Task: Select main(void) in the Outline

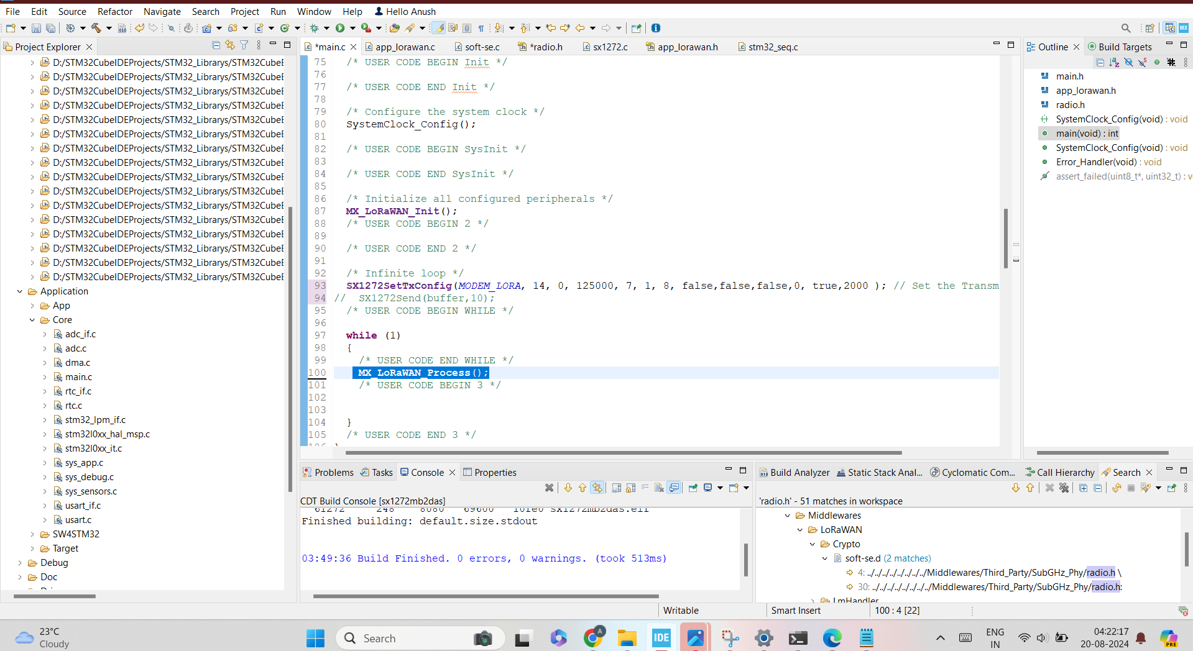Action: 1087,134
